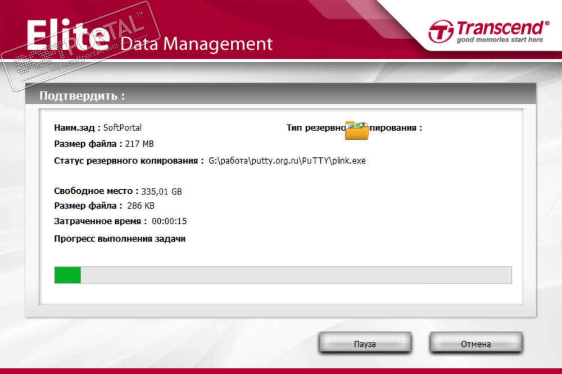Click the elapsed time 00:00:15

tap(169, 221)
